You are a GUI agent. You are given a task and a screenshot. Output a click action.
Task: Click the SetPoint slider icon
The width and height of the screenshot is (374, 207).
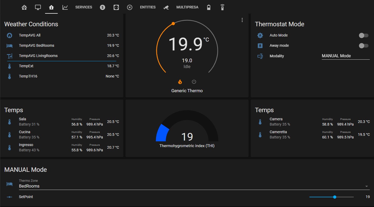click(9, 197)
